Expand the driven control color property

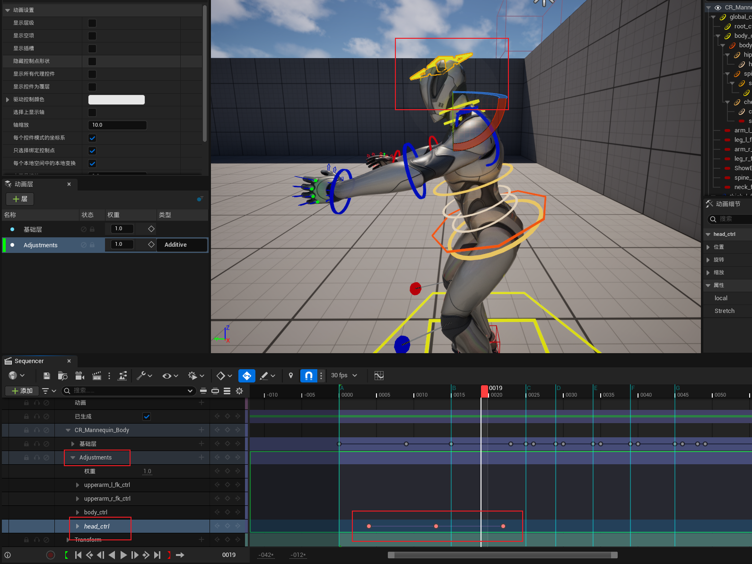[x=8, y=100]
